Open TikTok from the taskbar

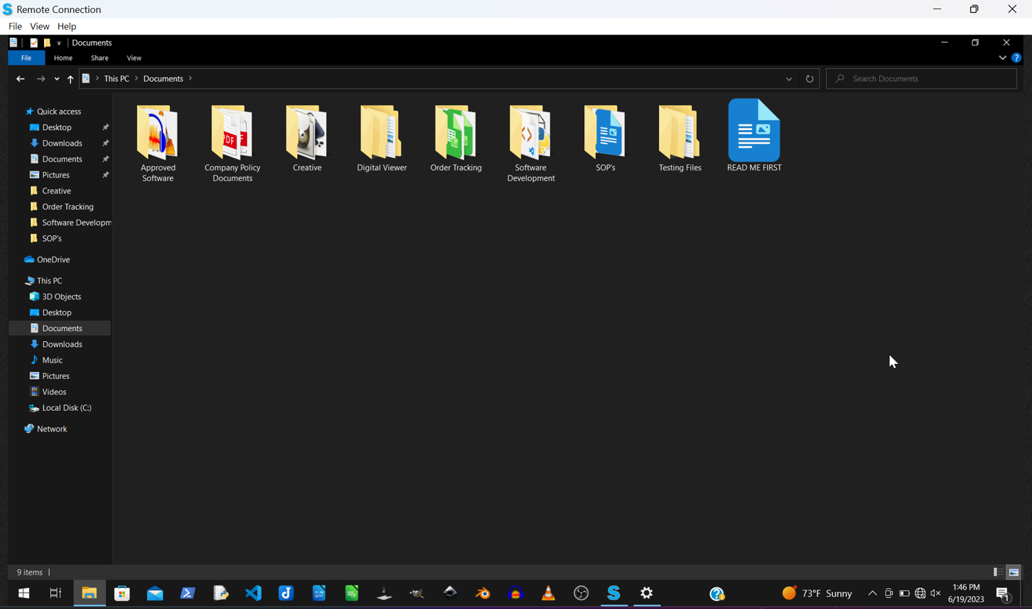(x=286, y=593)
